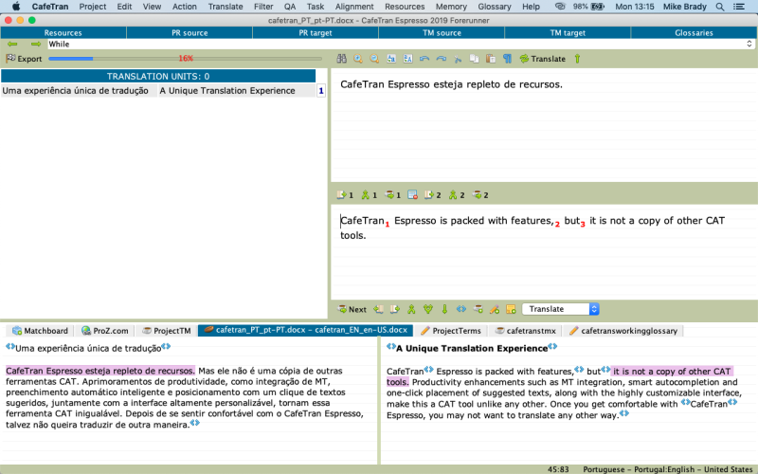The height and width of the screenshot is (474, 758).
Task: Open the QA menu
Action: pyautogui.click(x=290, y=7)
